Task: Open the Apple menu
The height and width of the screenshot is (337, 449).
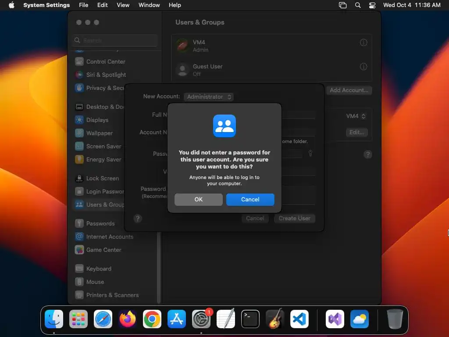Action: pos(11,5)
